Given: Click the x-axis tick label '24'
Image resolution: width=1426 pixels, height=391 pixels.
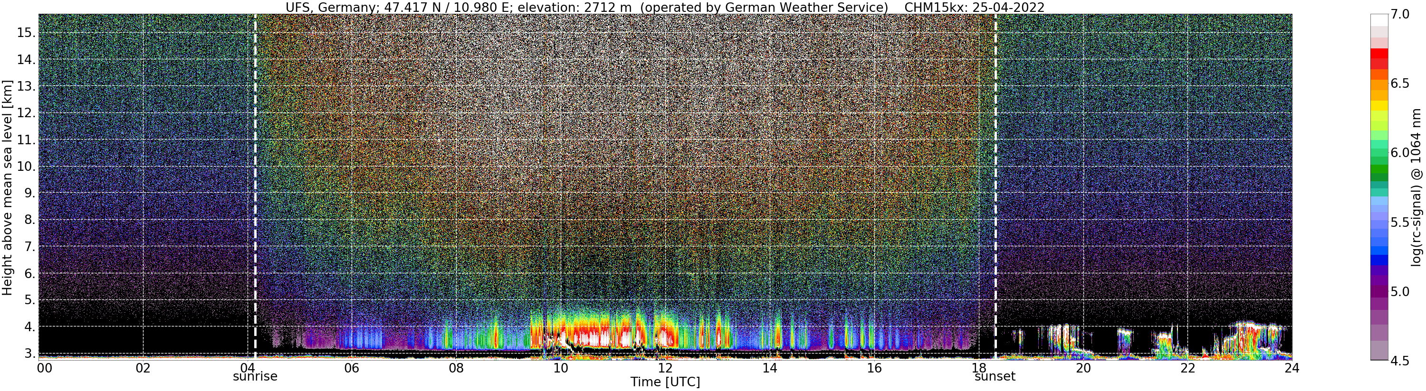Looking at the screenshot, I should click(1292, 367).
